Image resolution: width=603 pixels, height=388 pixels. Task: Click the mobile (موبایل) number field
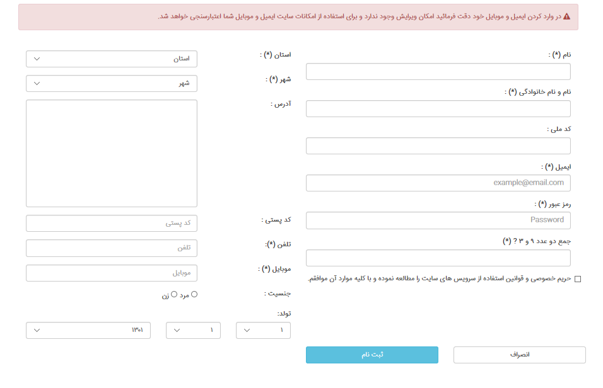(112, 273)
